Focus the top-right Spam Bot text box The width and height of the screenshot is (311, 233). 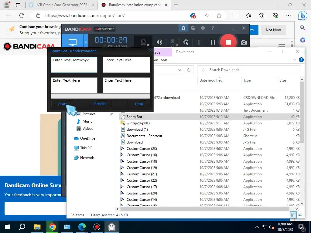point(126,65)
